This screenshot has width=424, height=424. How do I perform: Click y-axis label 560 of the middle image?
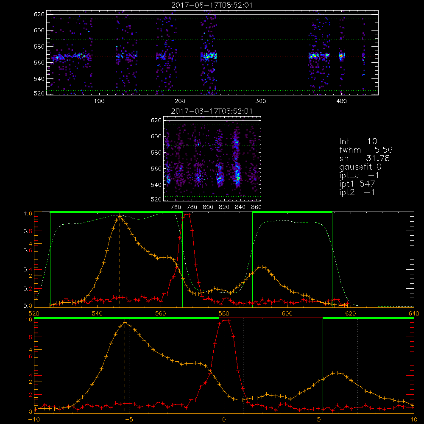tap(156, 169)
